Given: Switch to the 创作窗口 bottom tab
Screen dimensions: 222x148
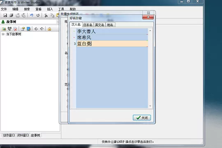Looking at the screenshot, I should click(x=9, y=135).
